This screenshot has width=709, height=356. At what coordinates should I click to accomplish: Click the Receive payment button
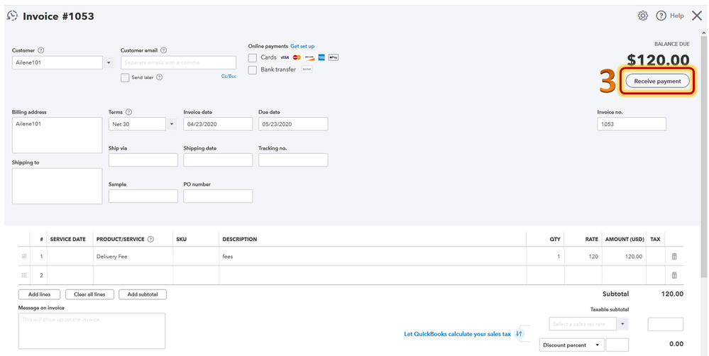pos(657,82)
